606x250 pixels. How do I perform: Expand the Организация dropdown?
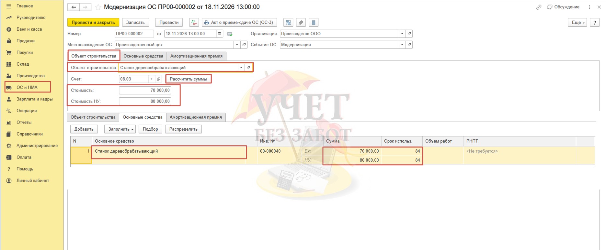402,34
